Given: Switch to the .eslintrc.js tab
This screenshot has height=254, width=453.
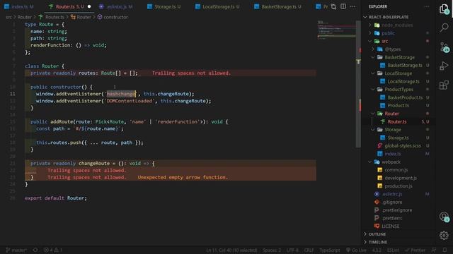Looking at the screenshot, I should point(116,6).
